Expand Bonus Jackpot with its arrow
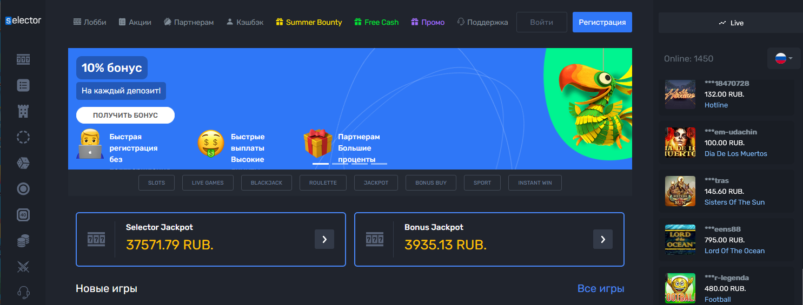Viewport: 803px width, 305px height. pos(603,239)
